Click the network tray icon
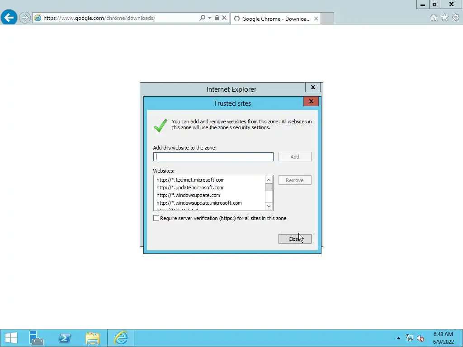Image resolution: width=463 pixels, height=347 pixels. [410, 338]
